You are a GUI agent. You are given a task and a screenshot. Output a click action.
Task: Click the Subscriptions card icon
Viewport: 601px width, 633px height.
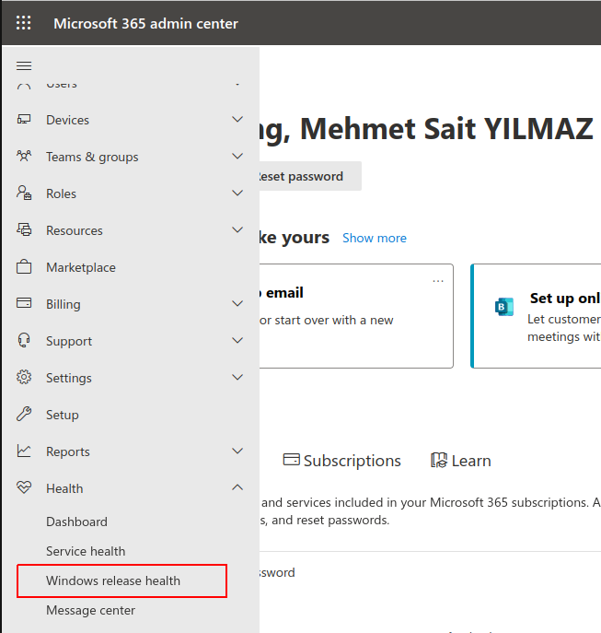tap(291, 460)
